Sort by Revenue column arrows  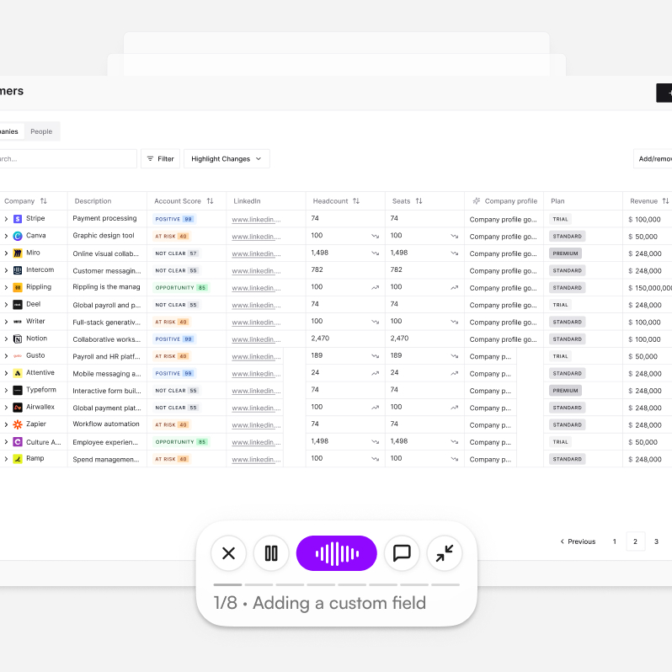665,201
